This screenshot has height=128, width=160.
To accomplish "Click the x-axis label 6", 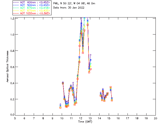I will [x=24, y=118].
